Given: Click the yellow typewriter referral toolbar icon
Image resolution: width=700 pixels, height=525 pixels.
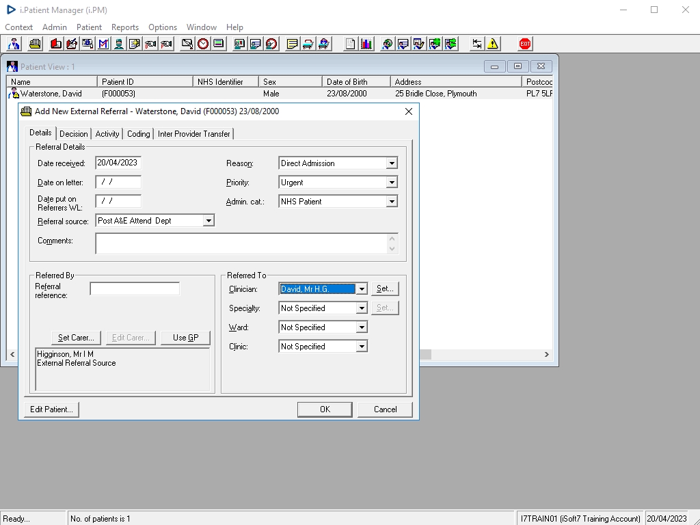Looking at the screenshot, I should point(35,44).
